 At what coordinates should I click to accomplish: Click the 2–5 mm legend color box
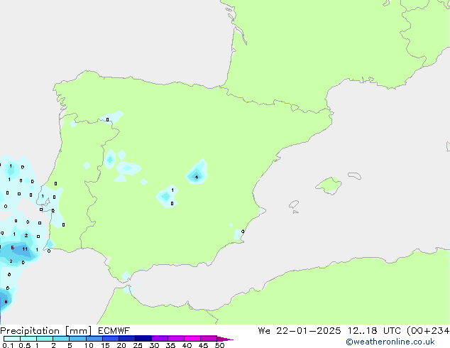[x=61, y=339]
